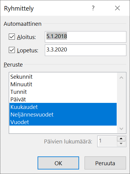Decrease Päivien lukumäärä with down spinner
Image resolution: width=130 pixels, height=174 pixels.
[x=121, y=143]
